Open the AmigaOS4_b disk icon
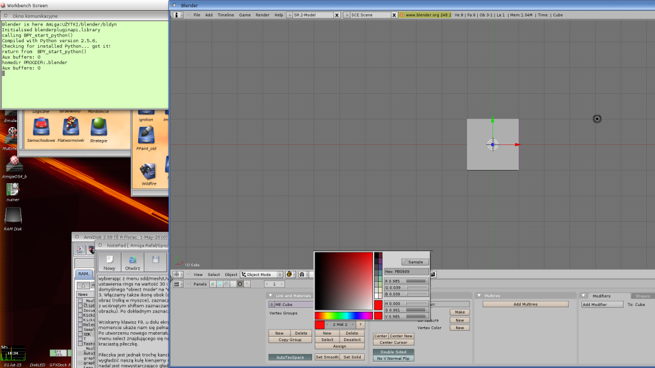The width and height of the screenshot is (655, 368). pyautogui.click(x=14, y=164)
